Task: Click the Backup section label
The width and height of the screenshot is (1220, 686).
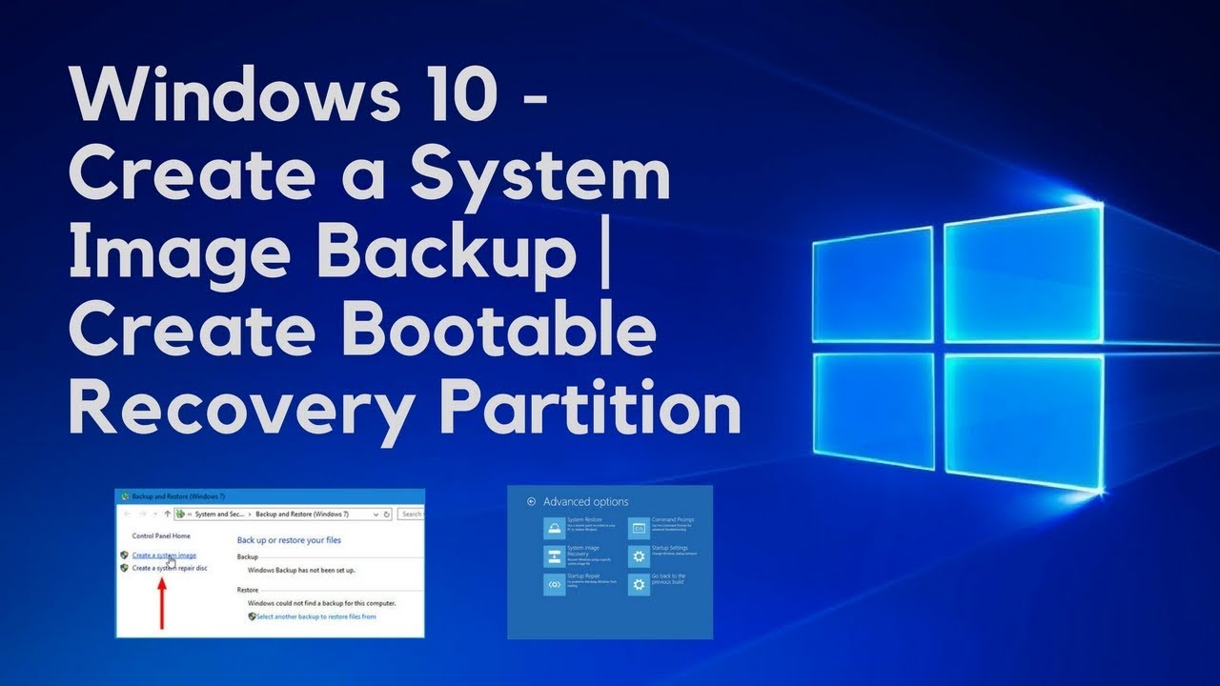Action: pyautogui.click(x=248, y=557)
